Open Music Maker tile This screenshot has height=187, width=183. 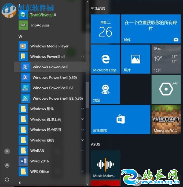pos(105,165)
